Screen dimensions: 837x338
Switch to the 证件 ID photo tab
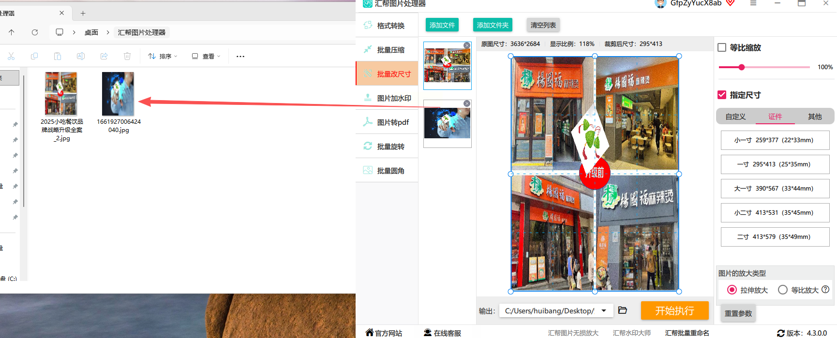(775, 117)
